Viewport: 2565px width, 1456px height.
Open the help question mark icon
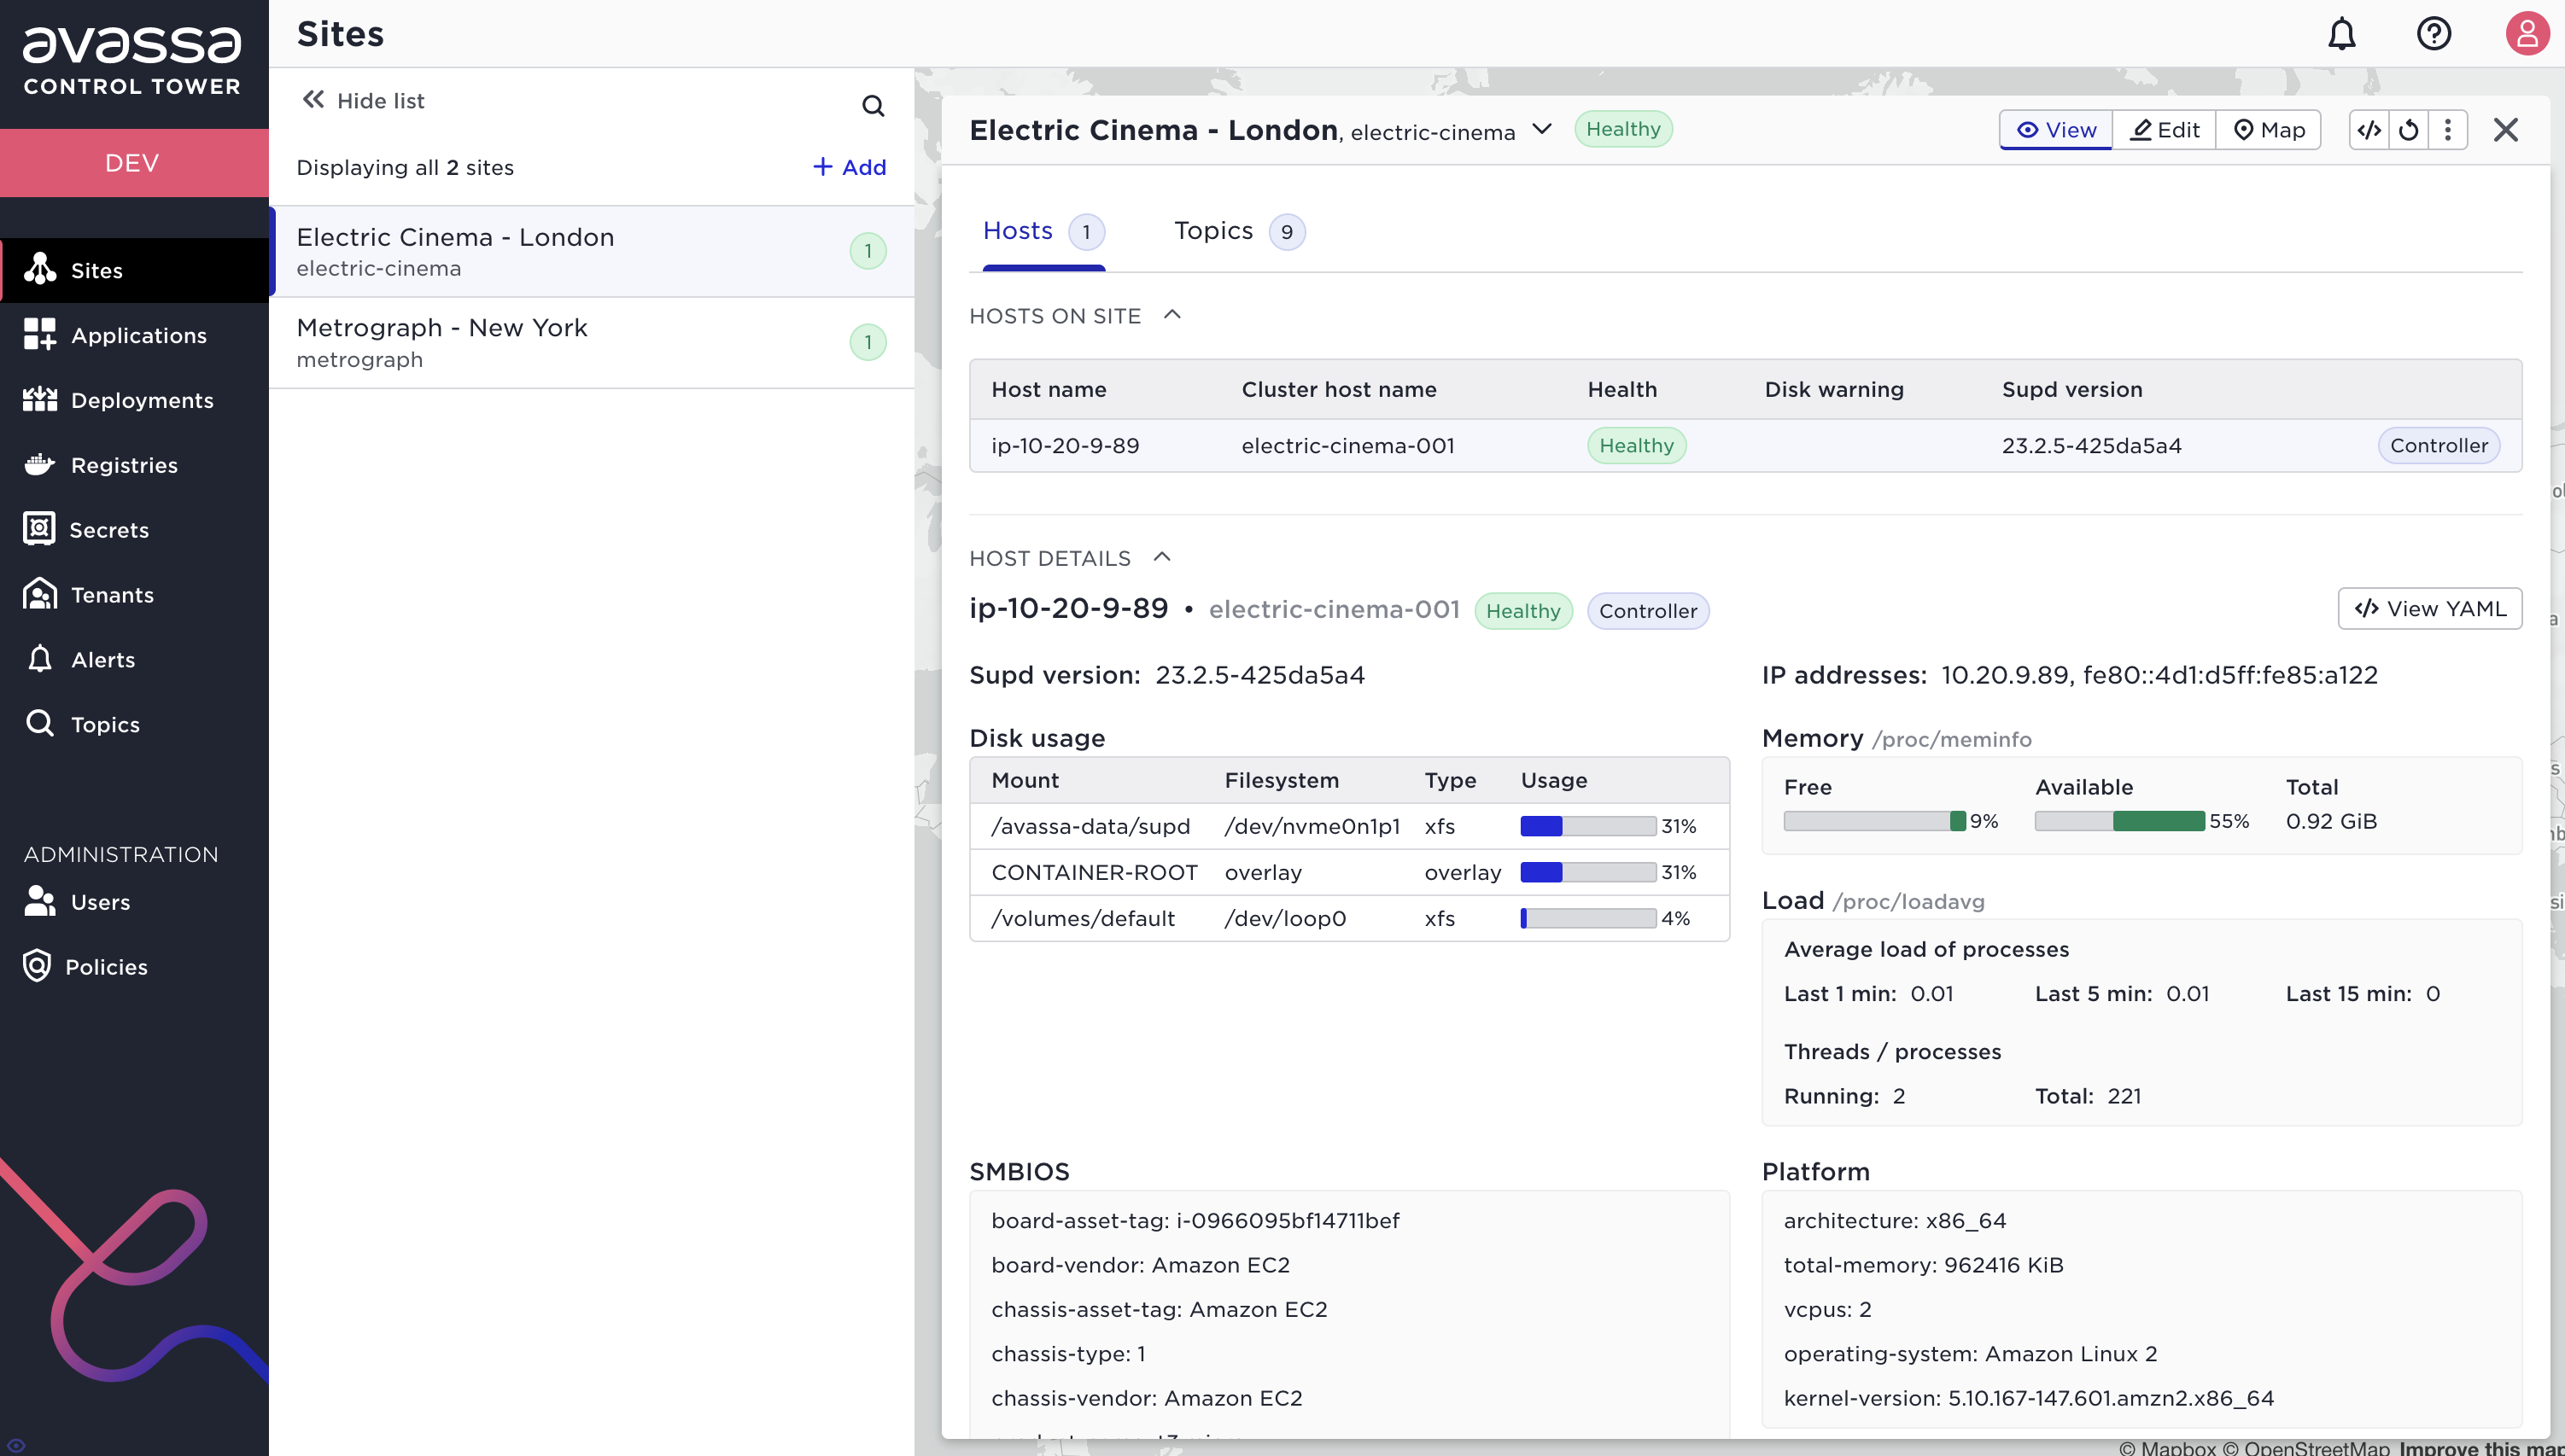tap(2433, 34)
